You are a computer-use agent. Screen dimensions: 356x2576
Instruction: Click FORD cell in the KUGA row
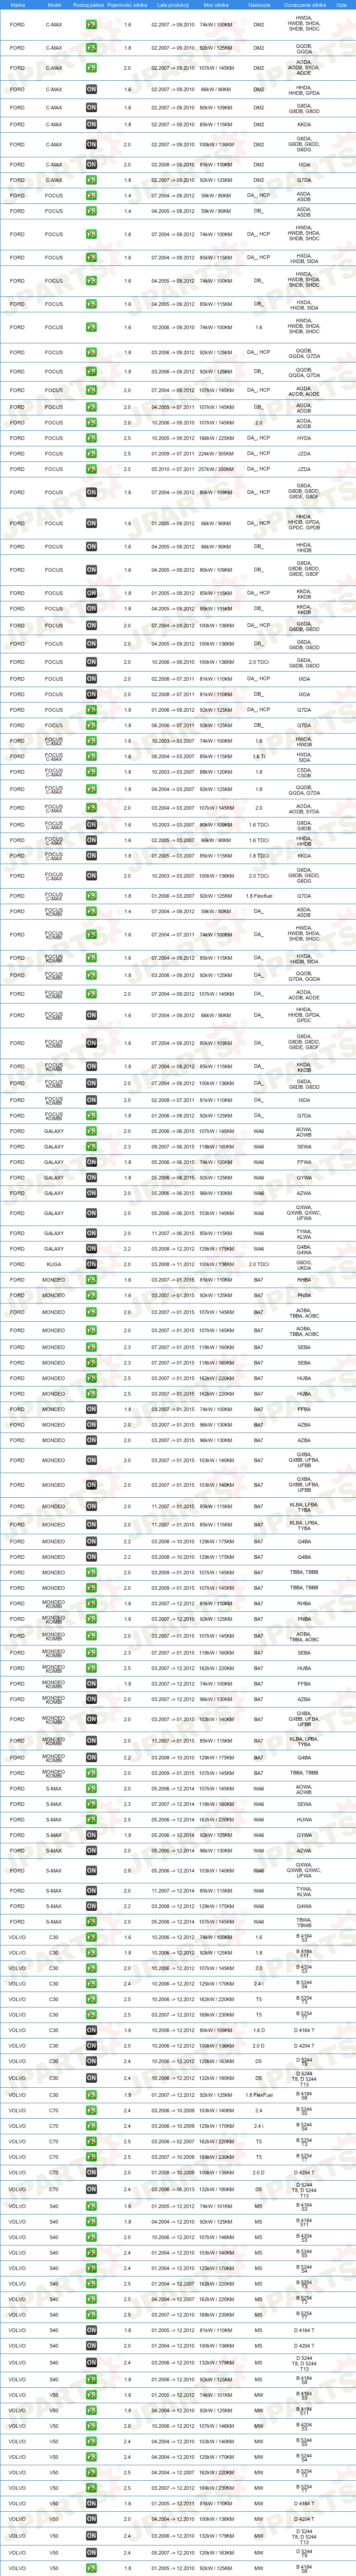(18, 1265)
